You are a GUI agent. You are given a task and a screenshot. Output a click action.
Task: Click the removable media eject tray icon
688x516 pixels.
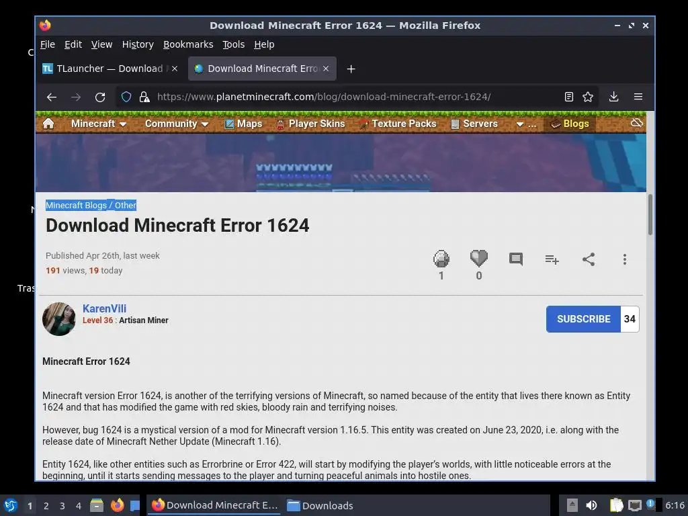coord(572,505)
